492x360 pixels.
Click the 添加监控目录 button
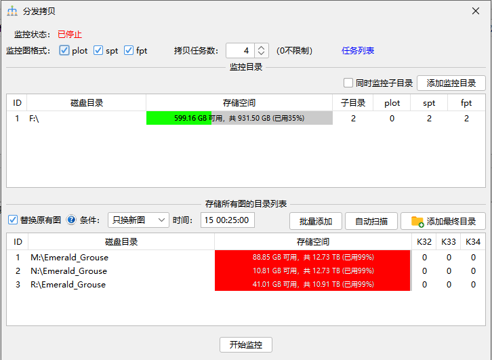click(451, 83)
